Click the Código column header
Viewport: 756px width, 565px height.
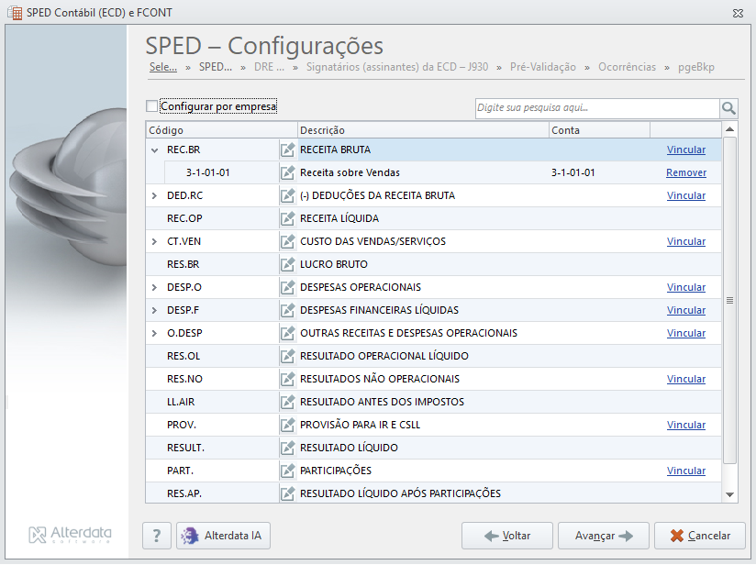tap(221, 130)
